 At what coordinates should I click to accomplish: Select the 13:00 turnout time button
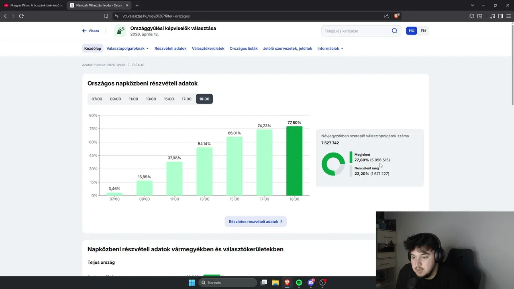[x=151, y=99]
